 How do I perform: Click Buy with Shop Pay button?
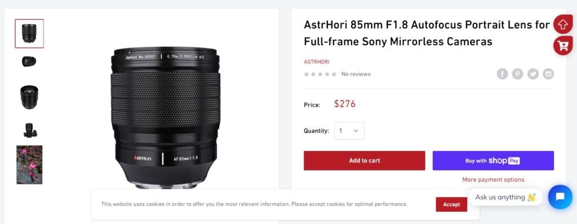pos(493,160)
